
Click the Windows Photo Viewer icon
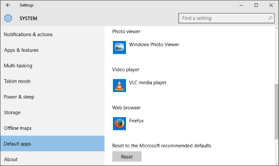[x=119, y=47]
